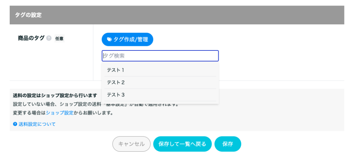Viewport: 357px width, 159px height.
Task: Click 保存して一覧へ戻る button
Action: coord(182,144)
